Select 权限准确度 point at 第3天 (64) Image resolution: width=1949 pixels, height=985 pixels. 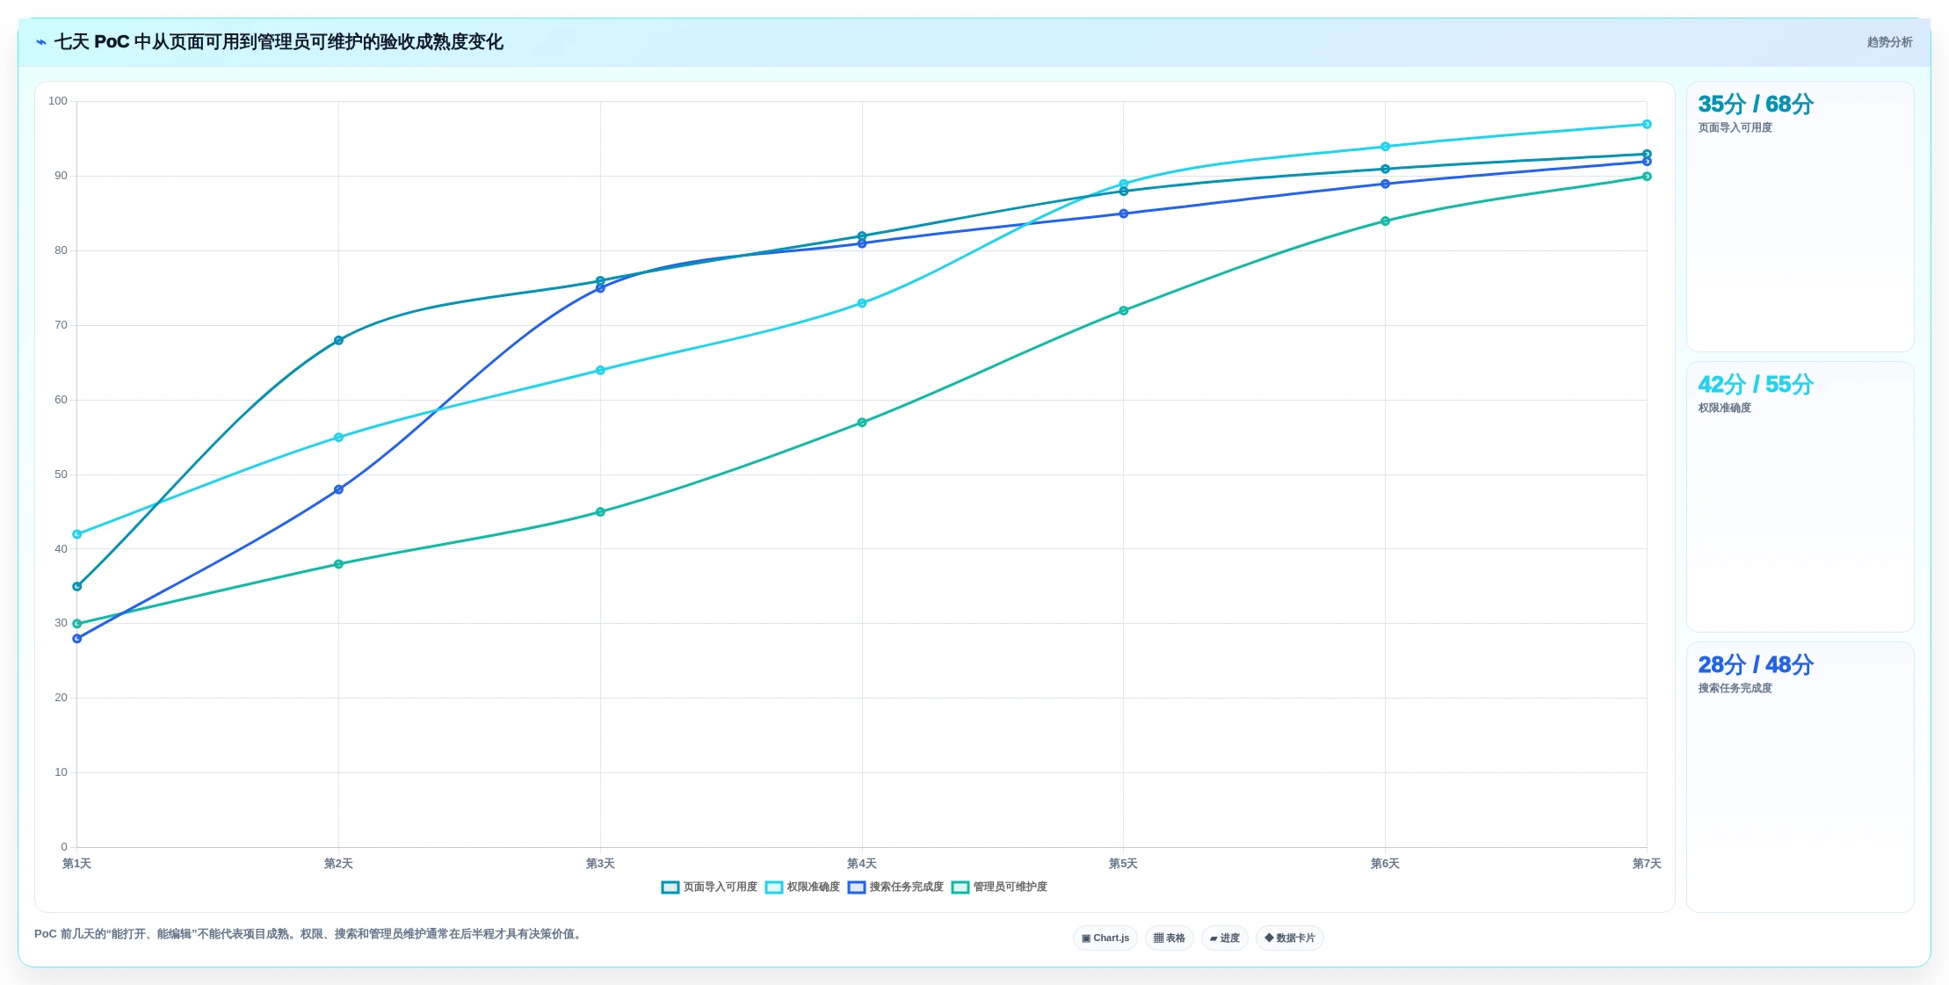pyautogui.click(x=600, y=370)
